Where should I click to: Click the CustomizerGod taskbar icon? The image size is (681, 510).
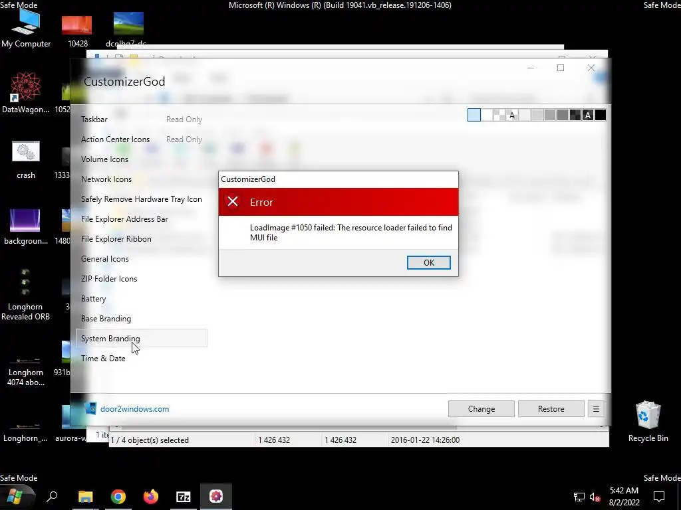[x=216, y=496]
